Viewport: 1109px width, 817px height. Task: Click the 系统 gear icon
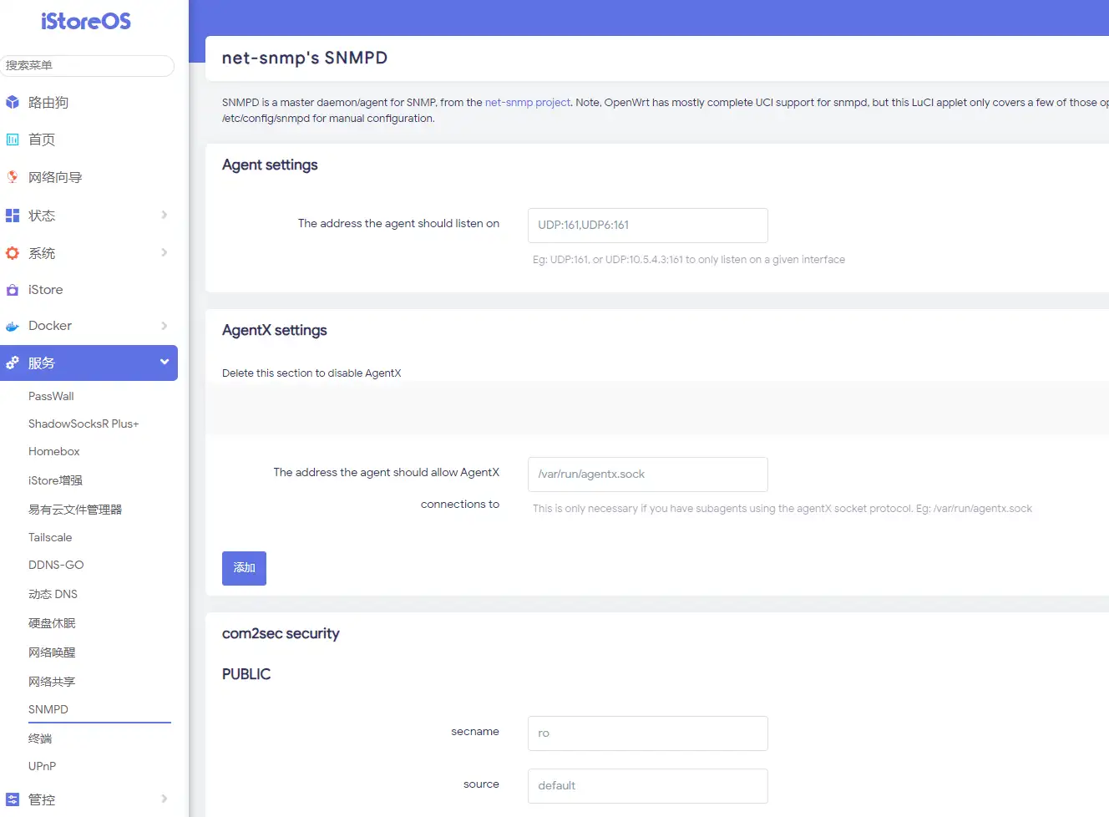coord(13,253)
